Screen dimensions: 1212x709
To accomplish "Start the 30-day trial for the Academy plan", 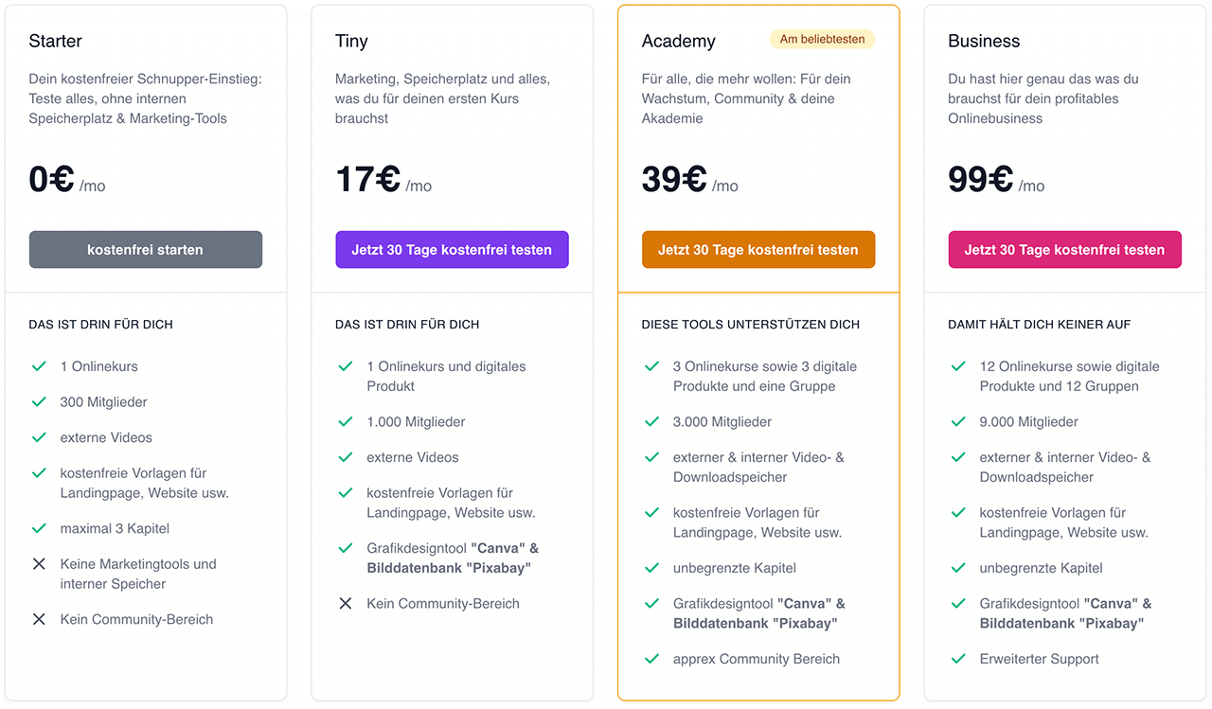I will (757, 249).
